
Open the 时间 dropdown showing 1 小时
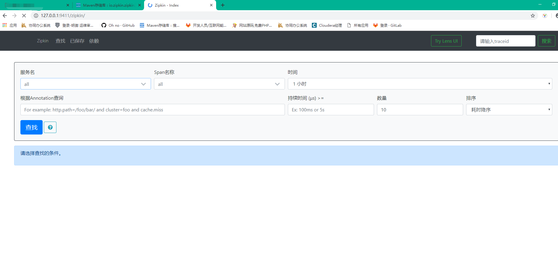pos(420,84)
